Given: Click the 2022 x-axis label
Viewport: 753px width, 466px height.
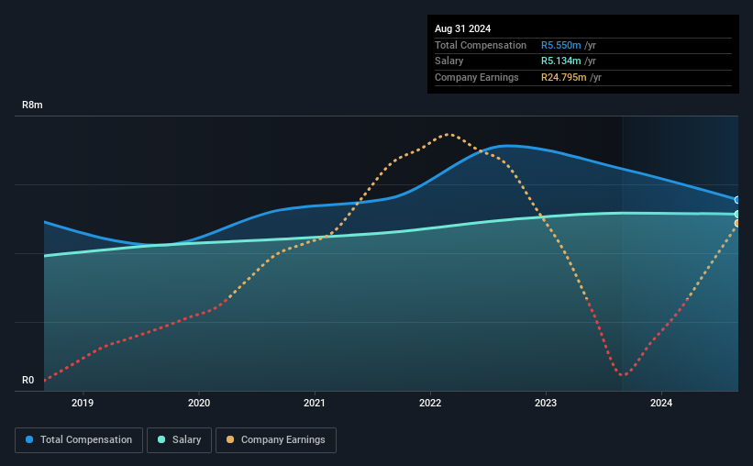Looking at the screenshot, I should pos(430,403).
